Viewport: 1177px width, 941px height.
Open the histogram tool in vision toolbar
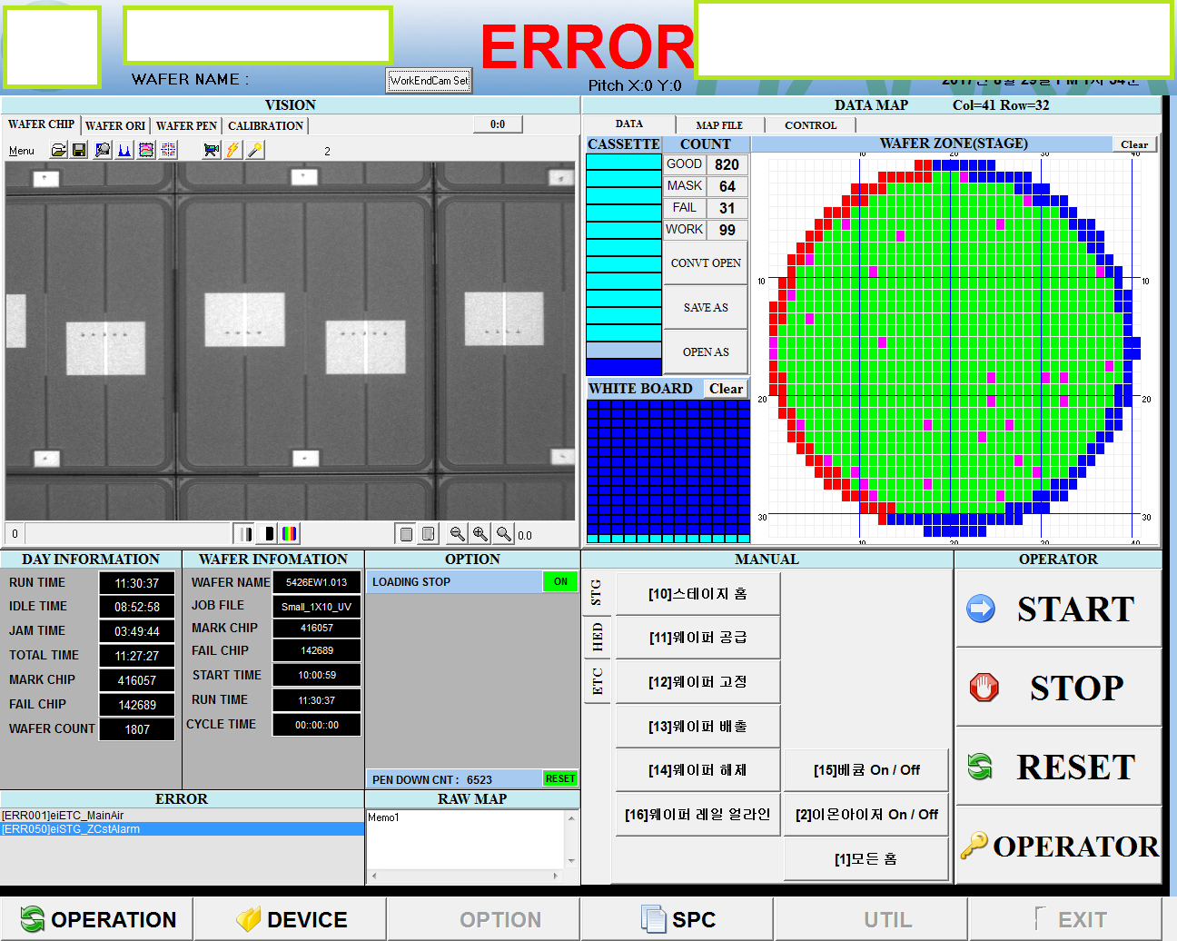[124, 150]
